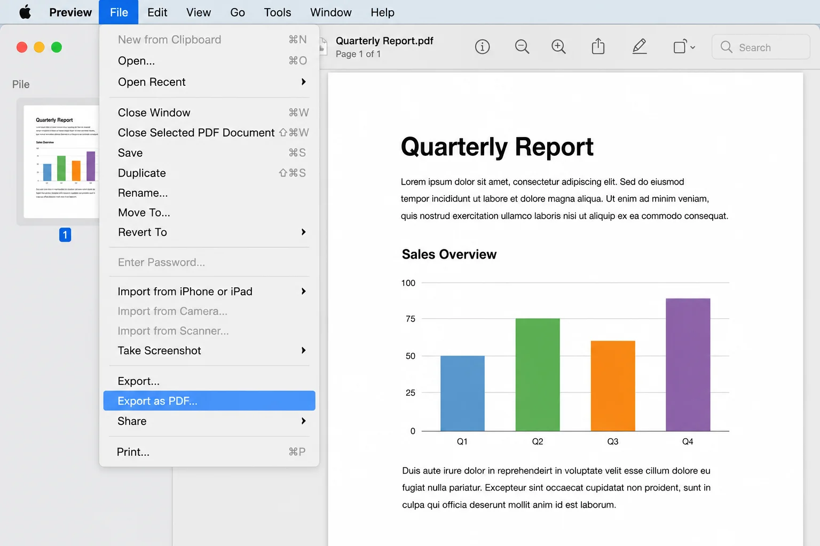Open the rotate dropdown chevron in toolbar

click(692, 47)
